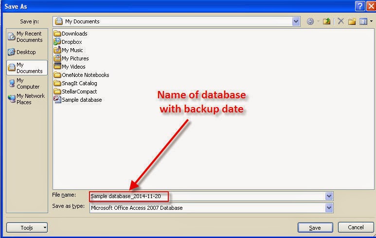Click the Save button
Image resolution: width=376 pixels, height=238 pixels.
pos(315,227)
